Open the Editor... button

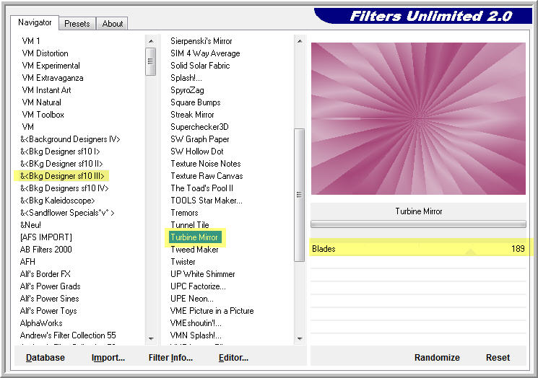233,357
